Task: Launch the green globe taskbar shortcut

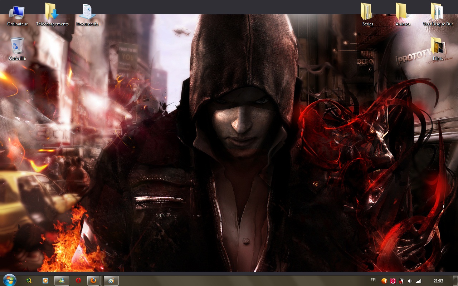Action: tap(29, 281)
